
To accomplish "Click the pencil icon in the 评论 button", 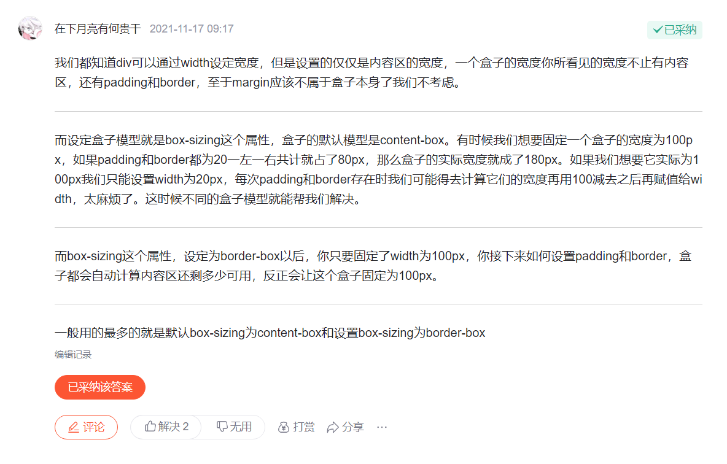I will coord(74,427).
